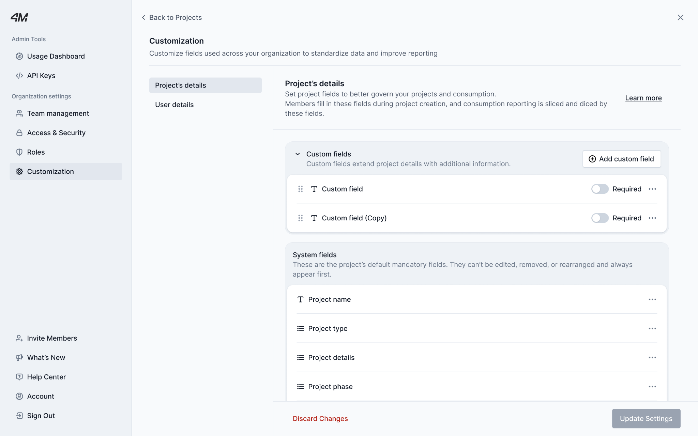Click the API Keys code icon
The width and height of the screenshot is (698, 436).
coord(19,76)
